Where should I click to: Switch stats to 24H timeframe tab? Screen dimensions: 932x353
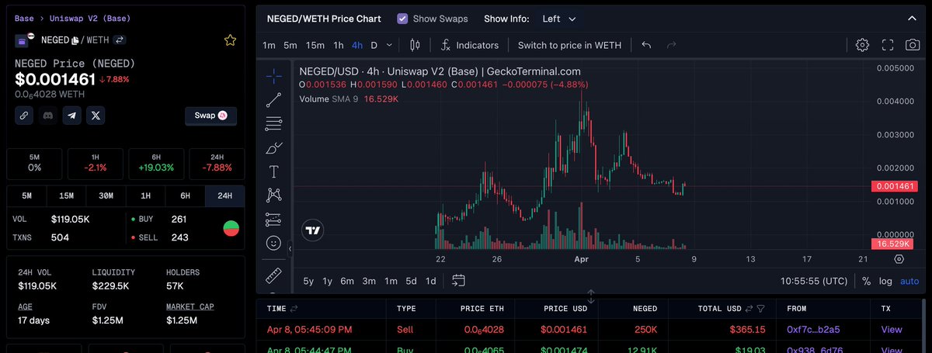click(224, 196)
